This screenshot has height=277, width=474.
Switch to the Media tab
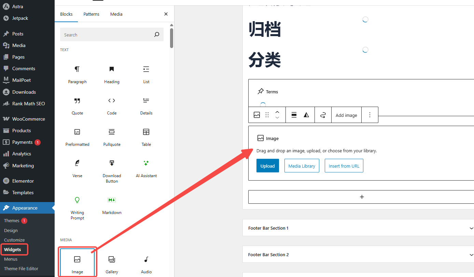pyautogui.click(x=116, y=14)
